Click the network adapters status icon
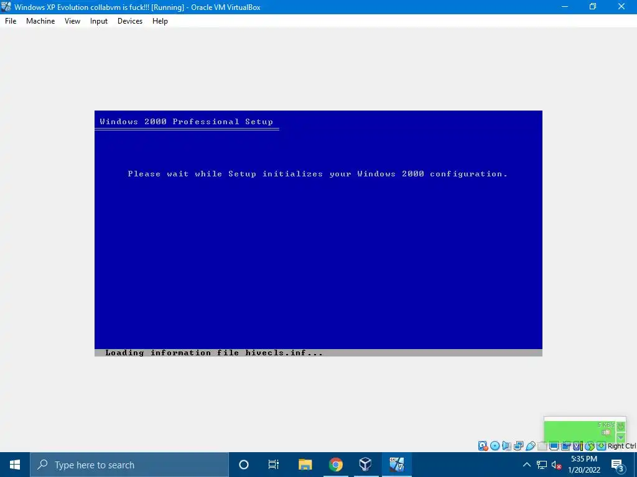 coord(518,446)
